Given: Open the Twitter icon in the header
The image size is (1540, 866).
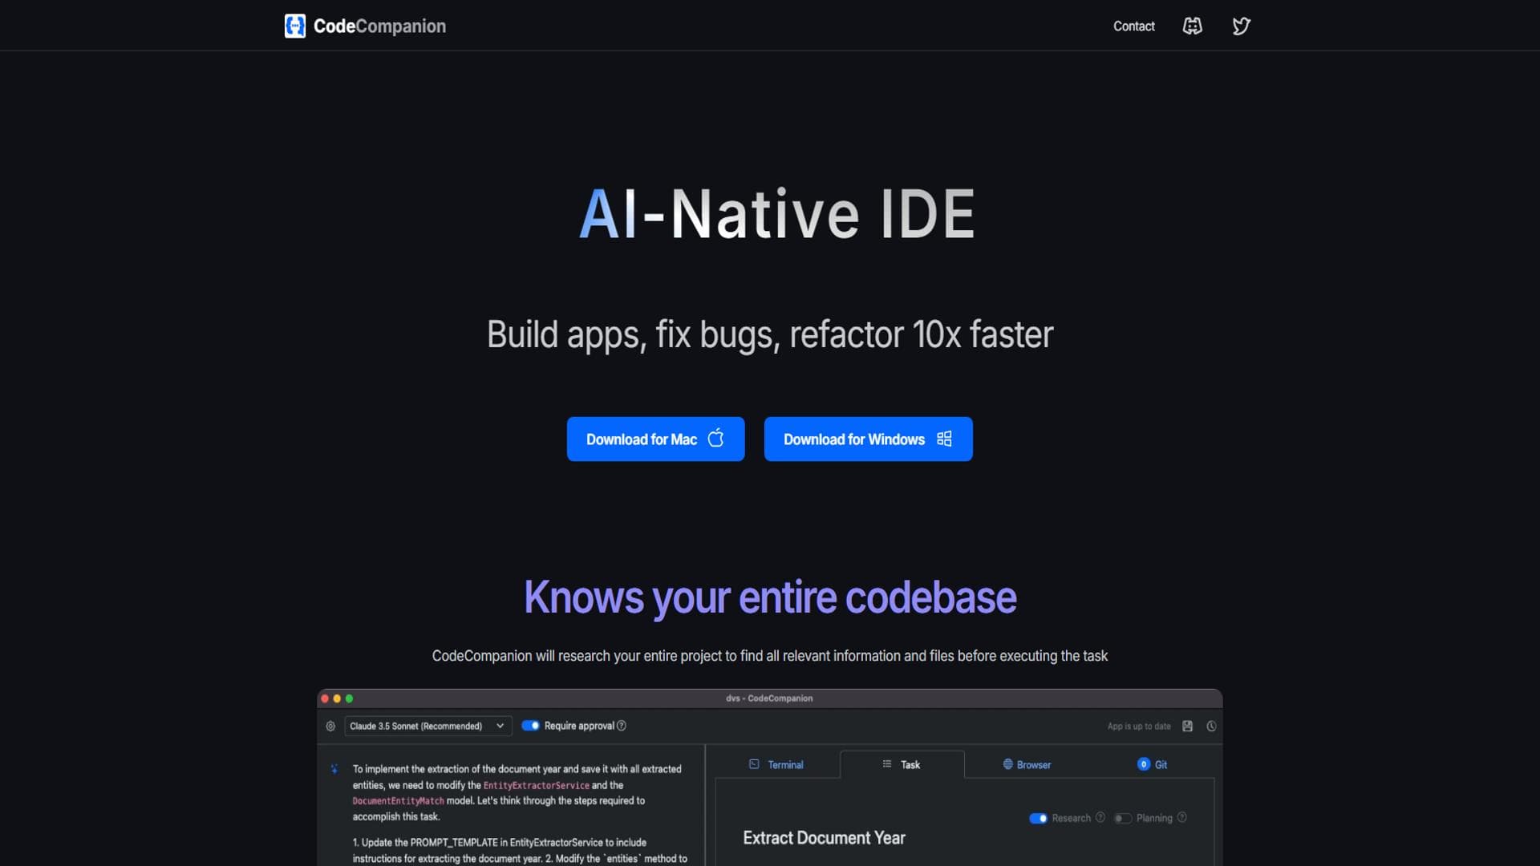Looking at the screenshot, I should click(x=1240, y=26).
